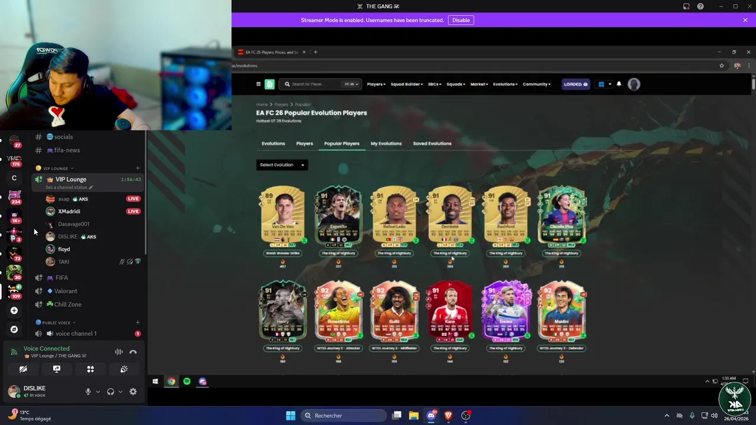Image resolution: width=756 pixels, height=425 pixels.
Task: Expand headphone output options chevron
Action: (x=120, y=391)
